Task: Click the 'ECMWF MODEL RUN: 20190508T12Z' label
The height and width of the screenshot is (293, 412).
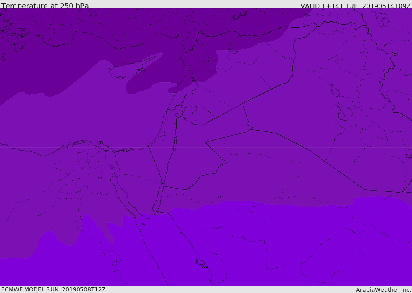Action: pyautogui.click(x=54, y=289)
